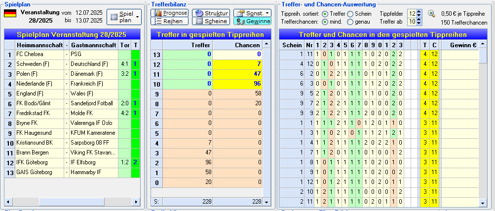Click the FK Haugesund cell
The image size is (495, 211).
coord(39,133)
